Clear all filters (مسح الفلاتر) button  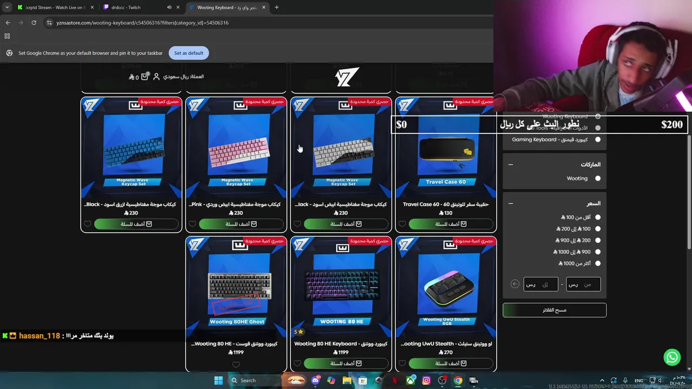(555, 310)
